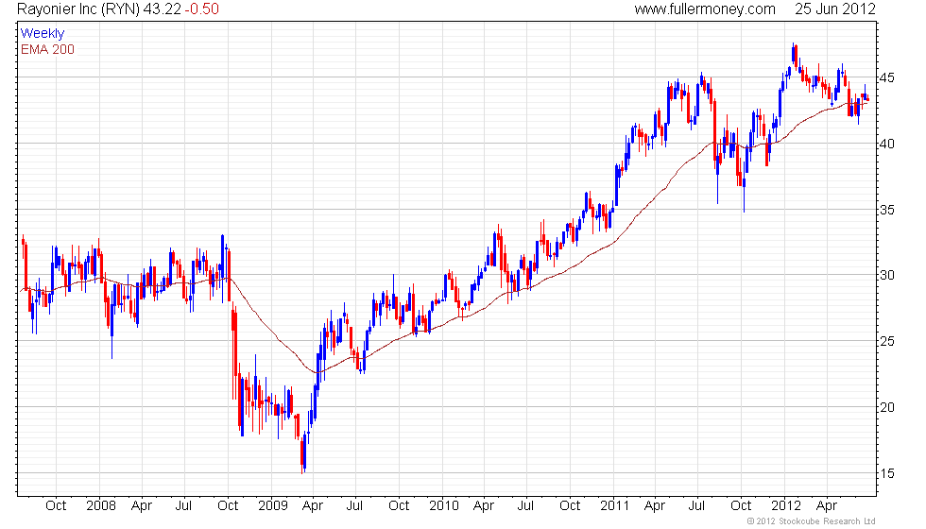926x529 pixels.
Task: Click the Apr label following 2012
Action: pos(826,506)
